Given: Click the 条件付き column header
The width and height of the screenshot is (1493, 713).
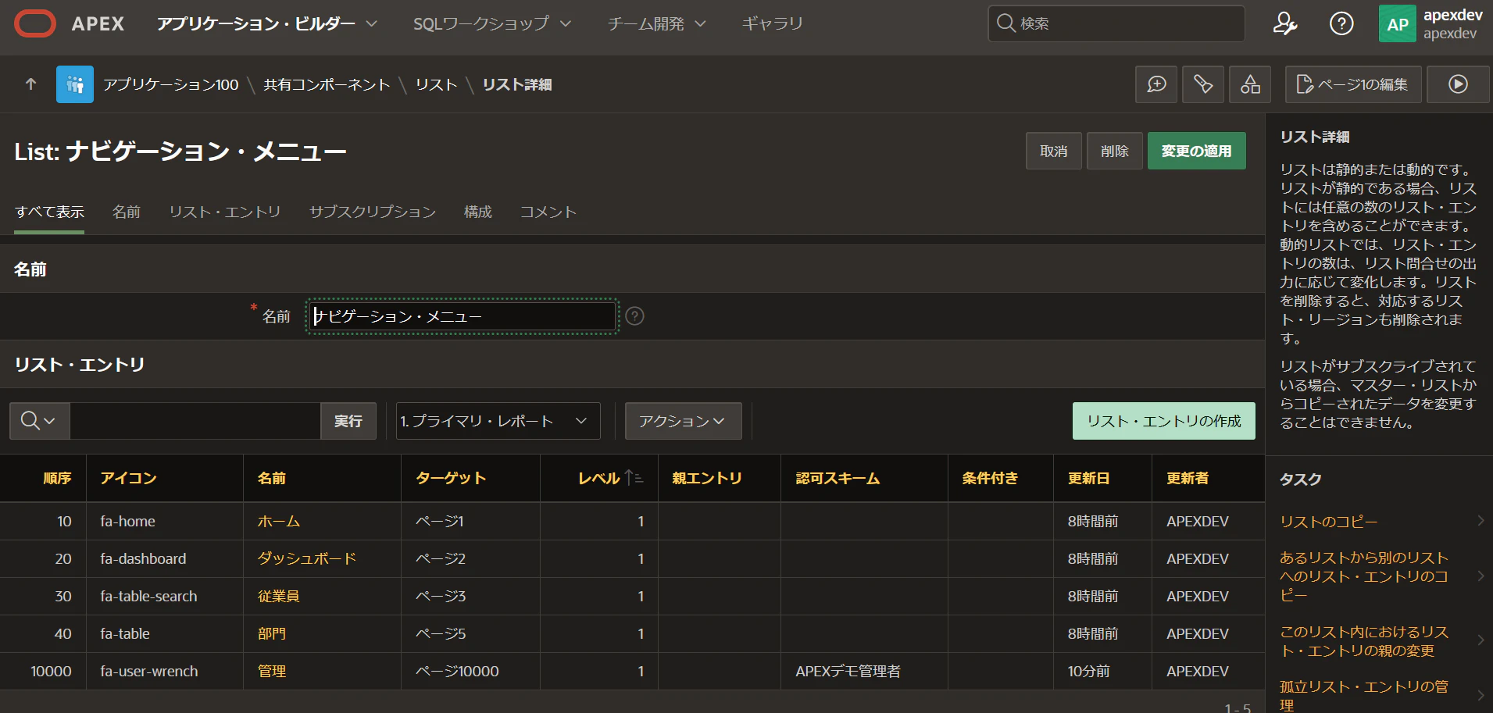Looking at the screenshot, I should pos(990,478).
